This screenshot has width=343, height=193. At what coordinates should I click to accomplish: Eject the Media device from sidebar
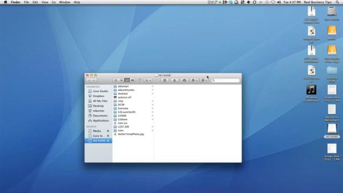coord(108,131)
